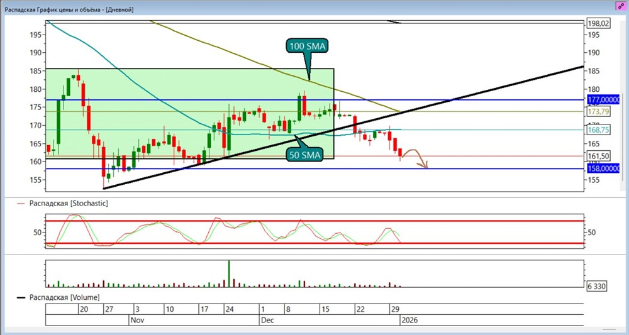Click the date label '27' on time axis
Screen dimensions: 629x335
[109, 309]
